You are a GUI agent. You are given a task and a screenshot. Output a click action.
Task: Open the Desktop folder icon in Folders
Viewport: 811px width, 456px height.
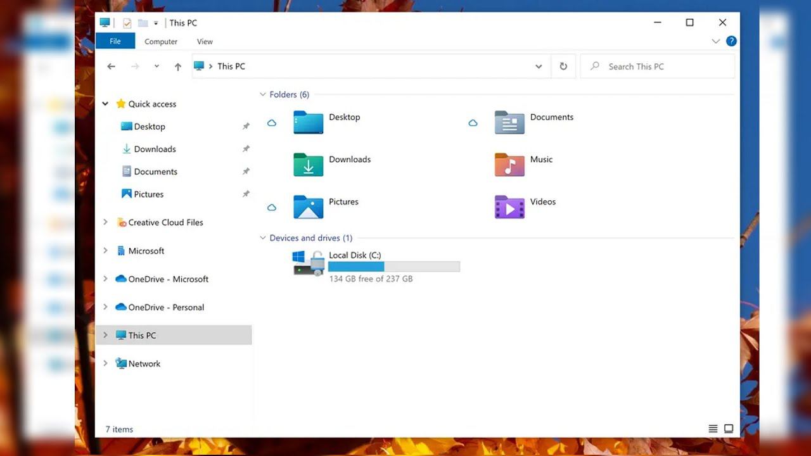[309, 122]
